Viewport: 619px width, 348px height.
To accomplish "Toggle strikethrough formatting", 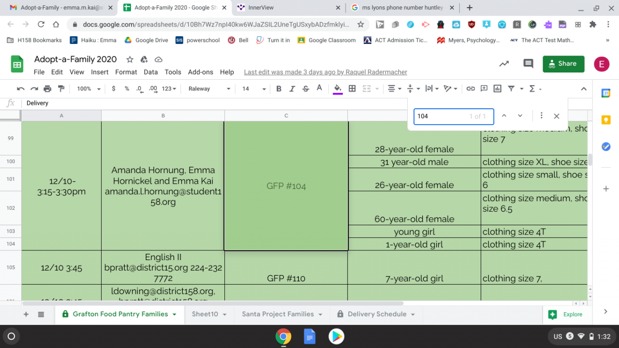I will tap(306, 88).
